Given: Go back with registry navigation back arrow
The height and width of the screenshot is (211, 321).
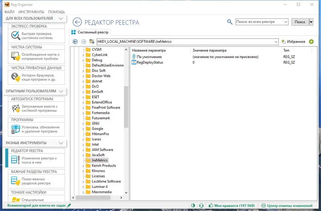Looking at the screenshot, I should [x=75, y=42].
